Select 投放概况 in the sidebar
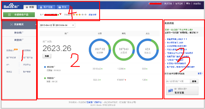 click(19, 24)
